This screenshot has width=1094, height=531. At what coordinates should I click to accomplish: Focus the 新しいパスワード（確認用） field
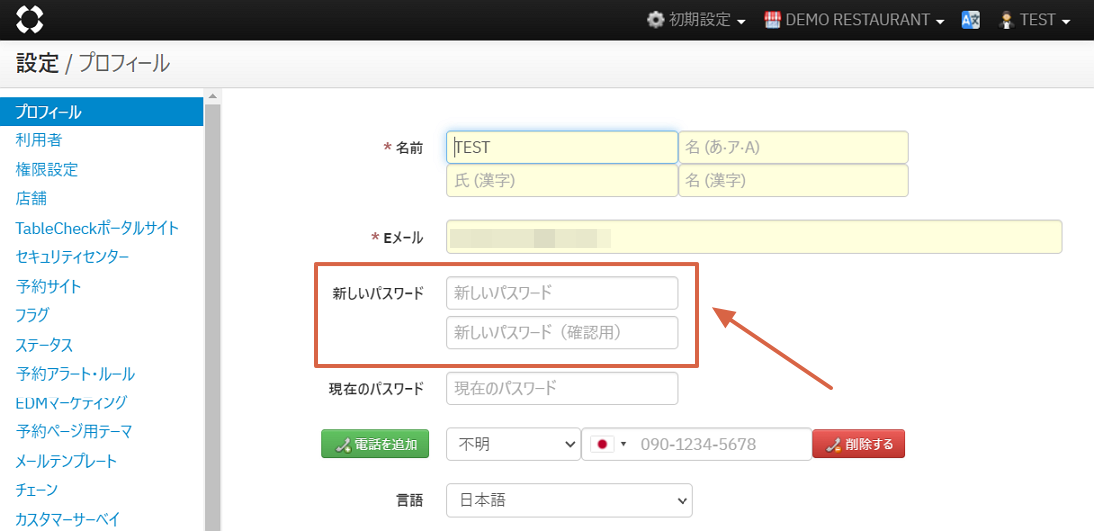point(562,332)
